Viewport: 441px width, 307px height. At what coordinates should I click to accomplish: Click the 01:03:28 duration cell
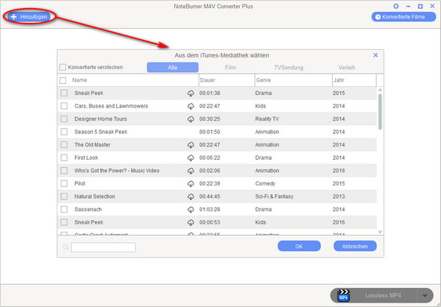click(209, 209)
